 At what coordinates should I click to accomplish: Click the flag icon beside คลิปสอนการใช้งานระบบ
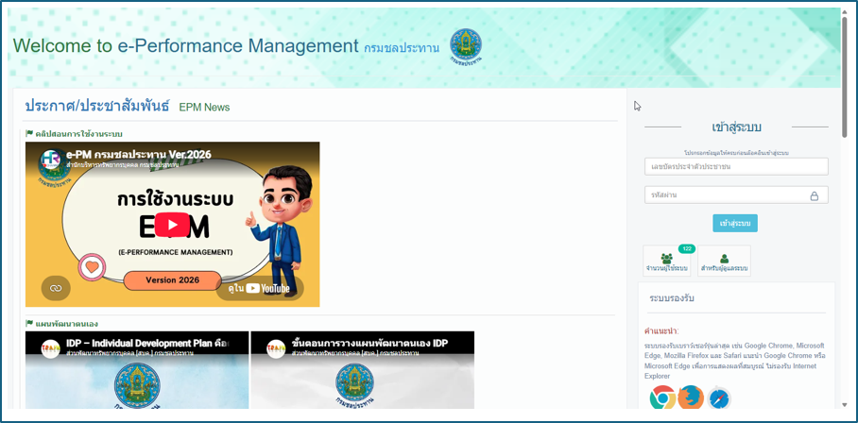[29, 133]
